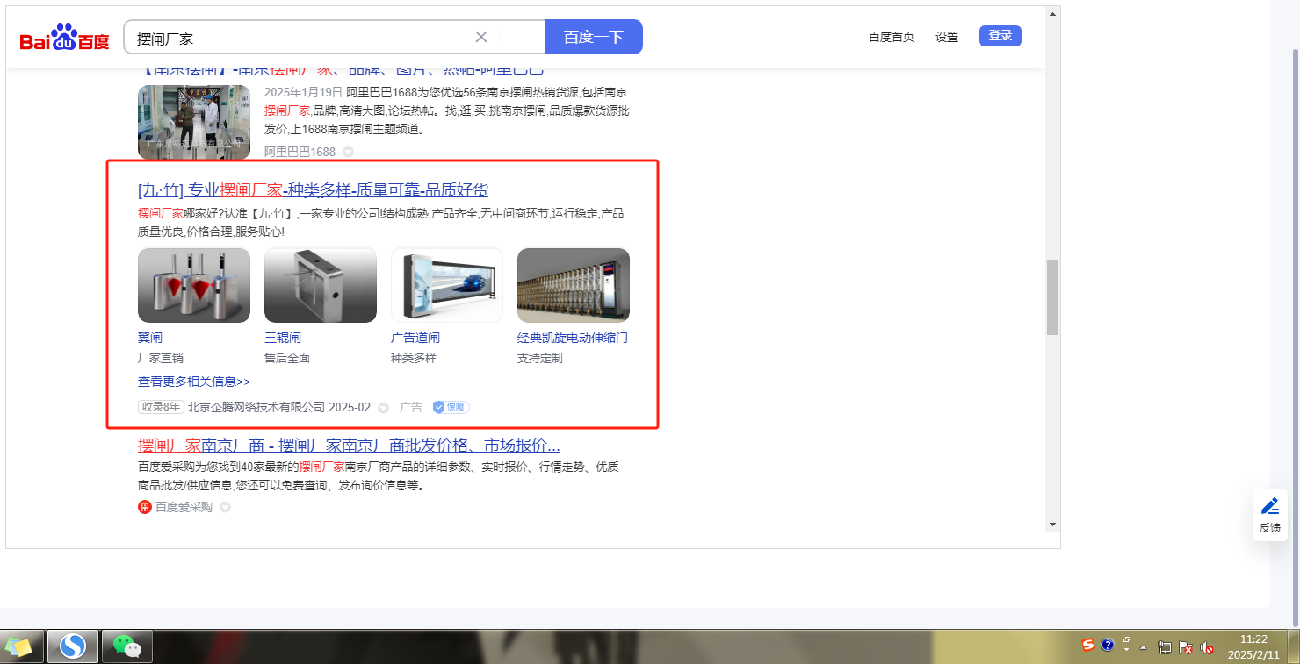Click the 阿里巴巴1688 source name
Screen dimensions: 1300x664
[300, 152]
